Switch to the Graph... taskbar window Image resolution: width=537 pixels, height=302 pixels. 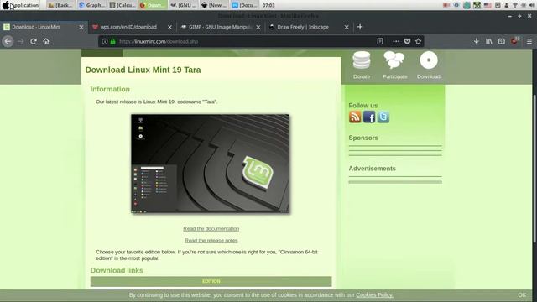[91, 5]
